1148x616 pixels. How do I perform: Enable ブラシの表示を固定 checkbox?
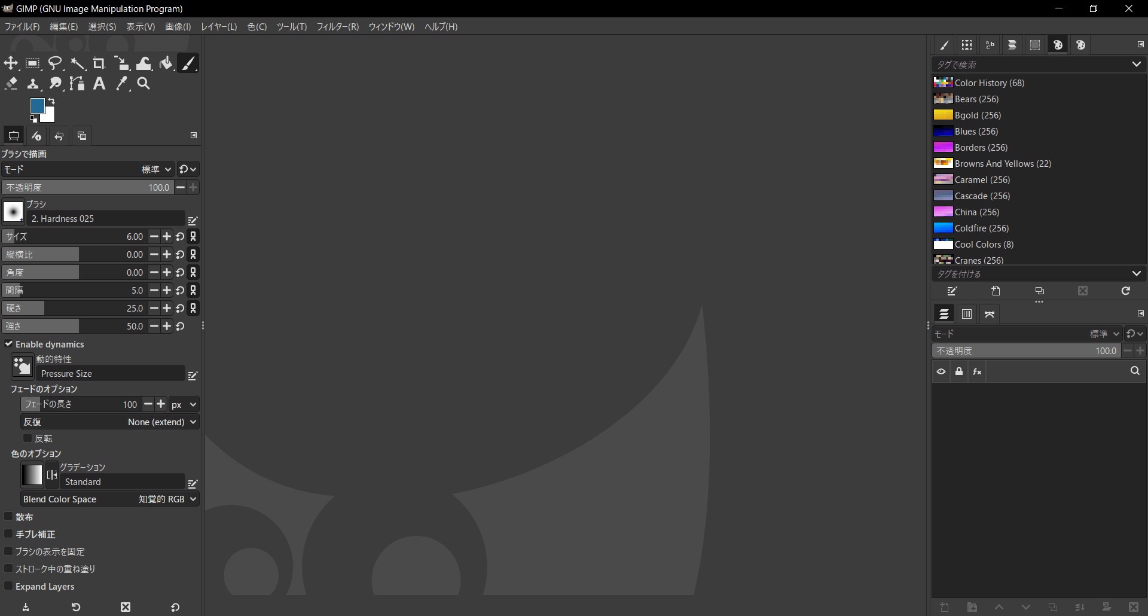8,551
